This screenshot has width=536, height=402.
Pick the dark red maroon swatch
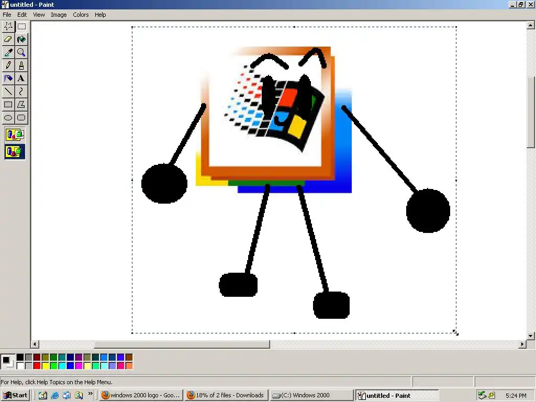(37, 357)
